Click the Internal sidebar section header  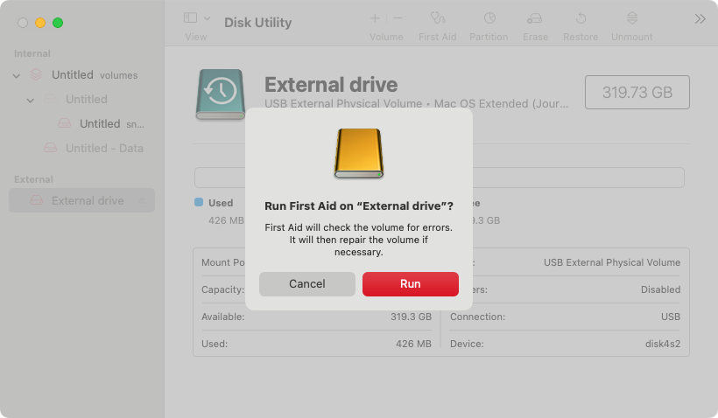click(32, 53)
